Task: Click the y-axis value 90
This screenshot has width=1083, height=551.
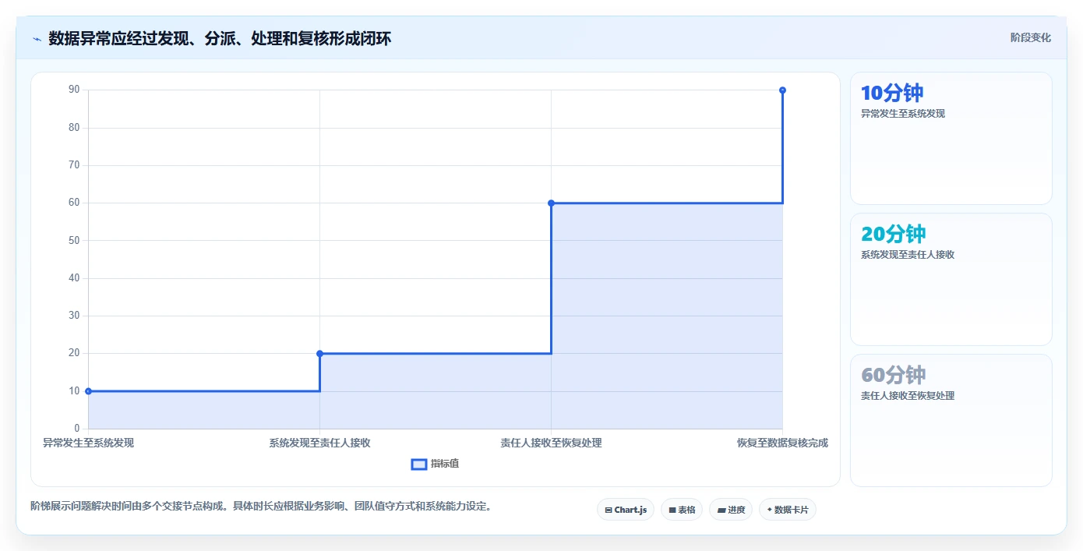Action: pos(74,90)
